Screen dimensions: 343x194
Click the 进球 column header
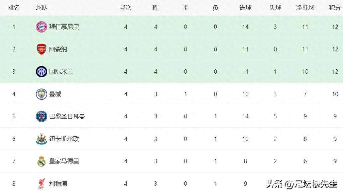(245, 8)
